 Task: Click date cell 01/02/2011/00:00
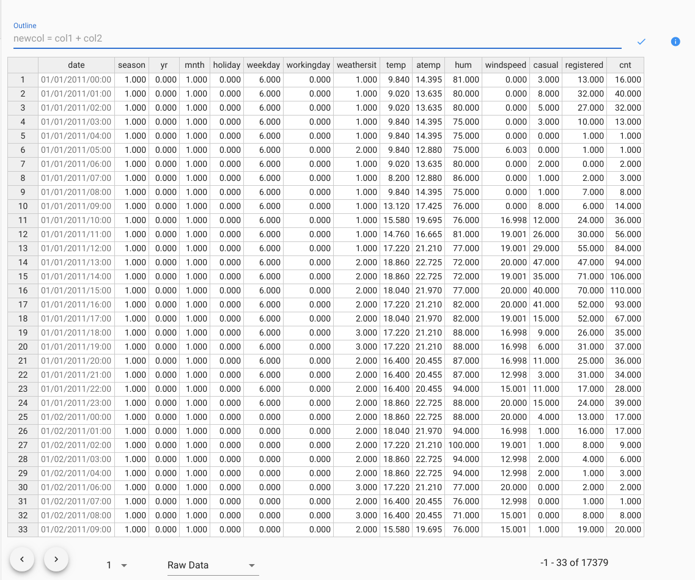(x=76, y=417)
